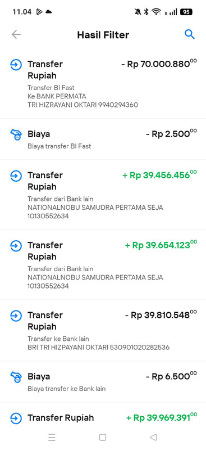Tap the transfer icon beside the Rp 39.456.456 entry
Image resolution: width=206 pixels, height=450 pixels.
pyautogui.click(x=16, y=176)
